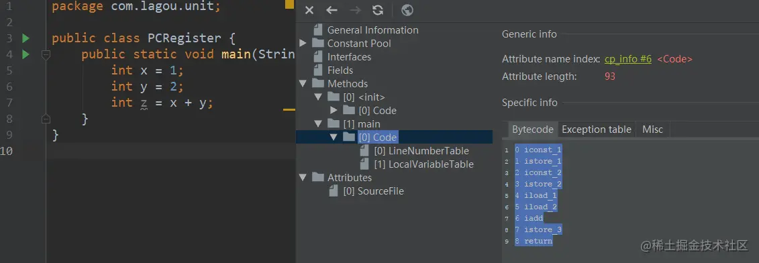Close the jclasslib panel with X icon
759x263 pixels.
[309, 10]
